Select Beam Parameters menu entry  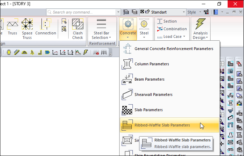point(149,80)
